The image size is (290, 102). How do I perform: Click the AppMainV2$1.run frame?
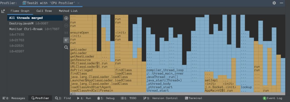[x=222, y=90]
